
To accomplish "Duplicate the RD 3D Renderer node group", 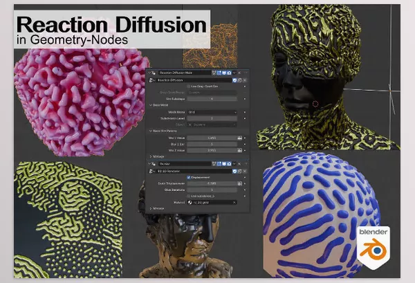I will 239,172.
